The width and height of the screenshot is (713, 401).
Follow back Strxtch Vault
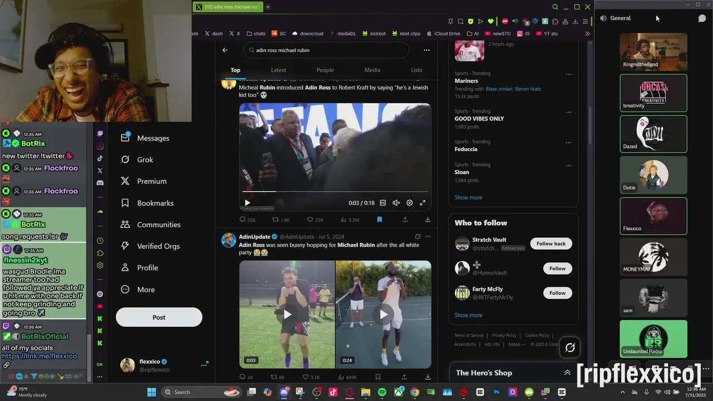(x=551, y=243)
